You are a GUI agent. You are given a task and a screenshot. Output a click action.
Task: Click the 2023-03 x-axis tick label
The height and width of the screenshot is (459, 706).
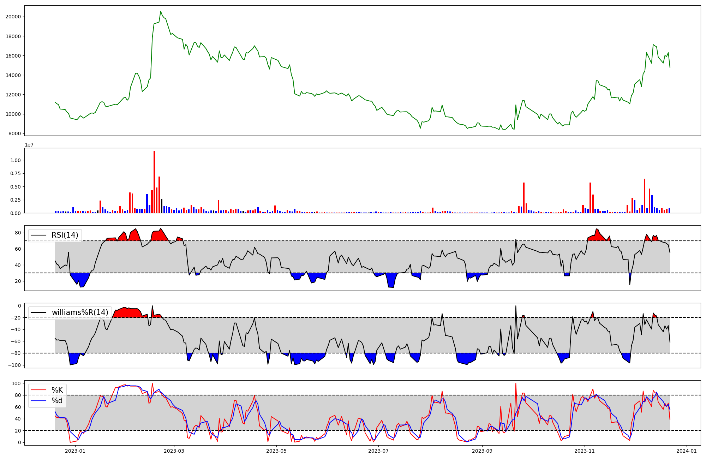[174, 451]
